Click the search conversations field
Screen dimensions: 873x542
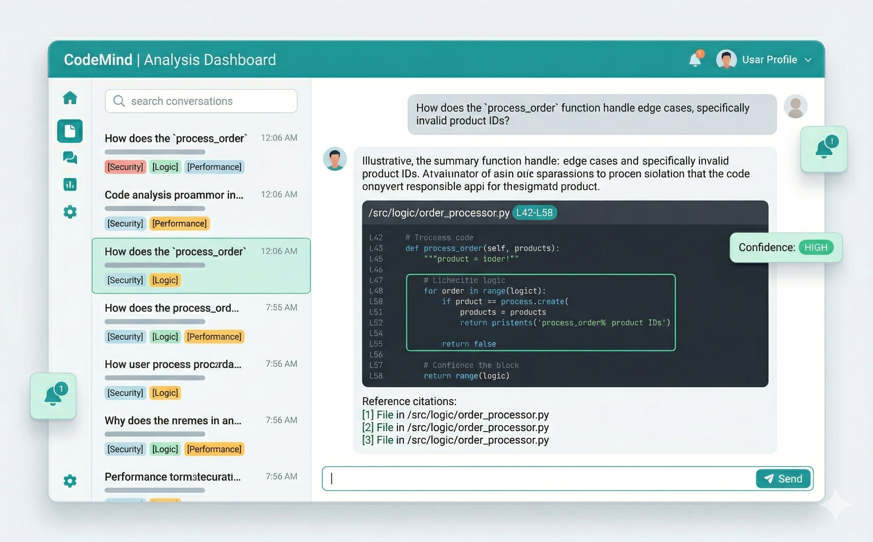coord(201,101)
